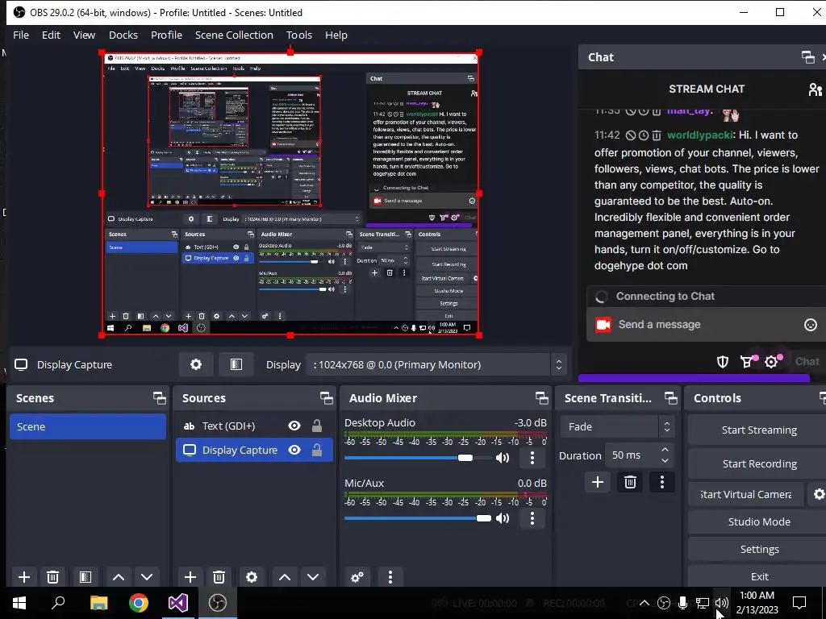Image resolution: width=826 pixels, height=619 pixels.
Task: Toggle lock on Text (GDI+) source
Action: (316, 426)
